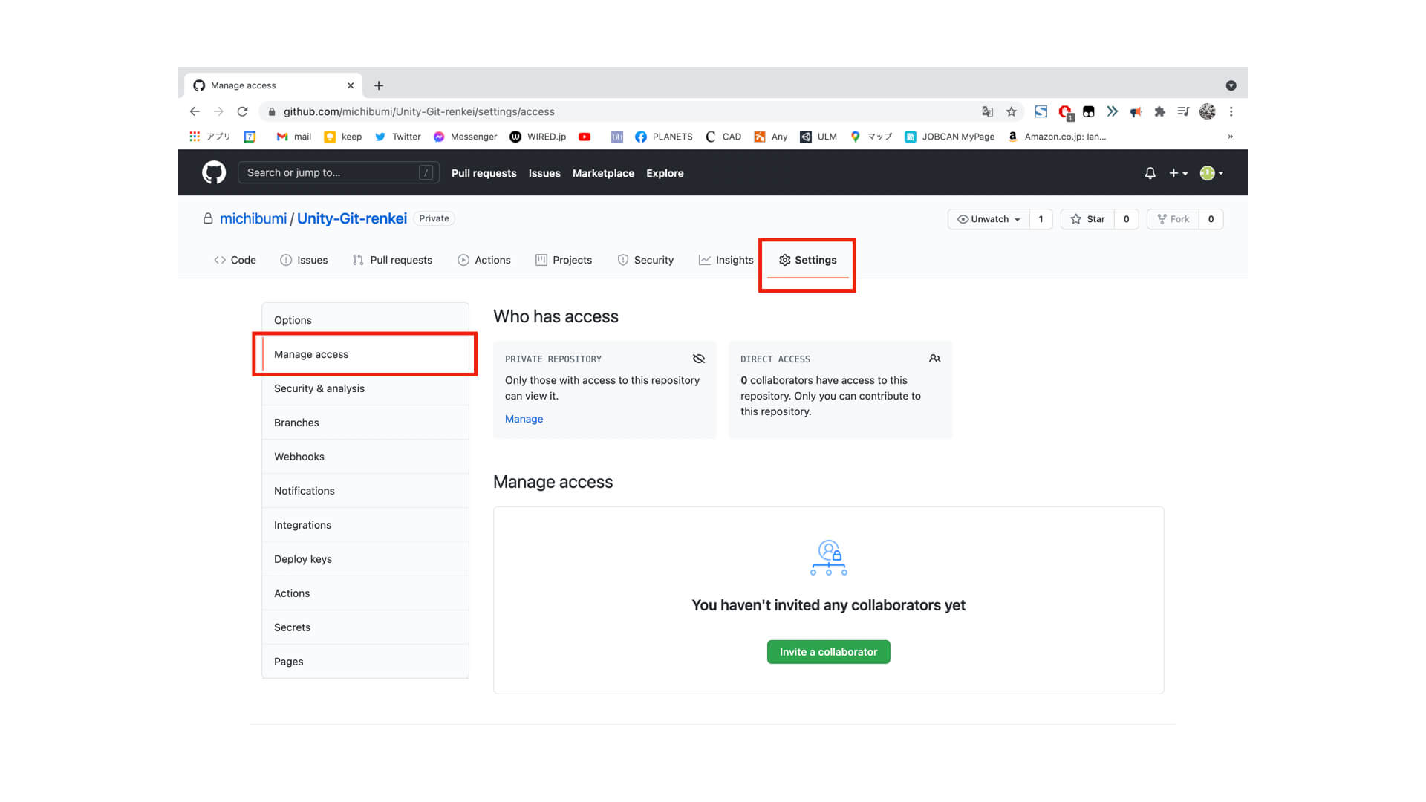The image size is (1426, 802).
Task: Open Explore from the header menu
Action: (x=665, y=173)
